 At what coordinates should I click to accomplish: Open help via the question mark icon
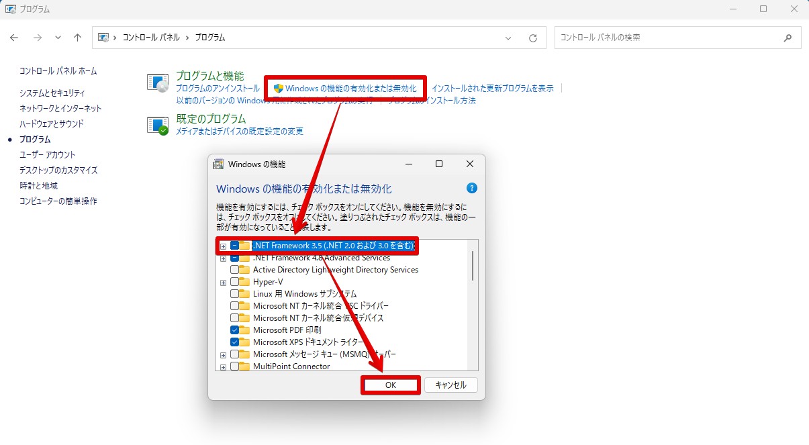pos(472,189)
